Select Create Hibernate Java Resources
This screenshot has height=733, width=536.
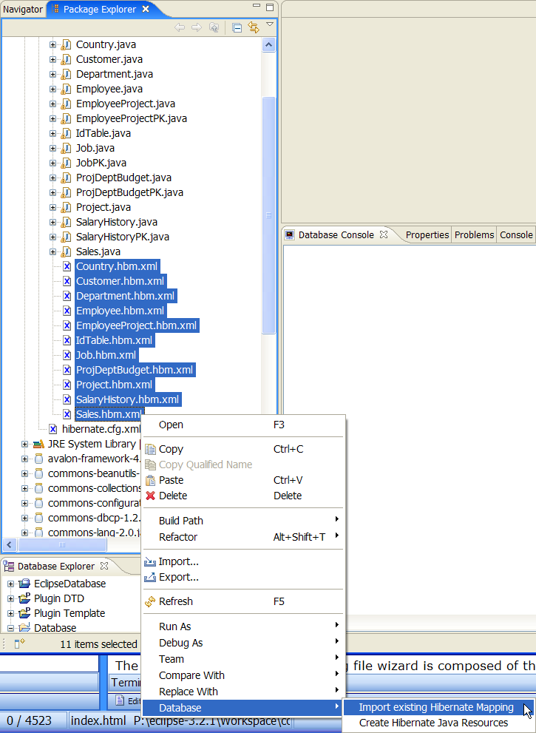point(433,723)
